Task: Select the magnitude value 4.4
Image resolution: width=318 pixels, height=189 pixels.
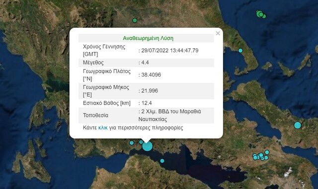Action: pyautogui.click(x=145, y=63)
